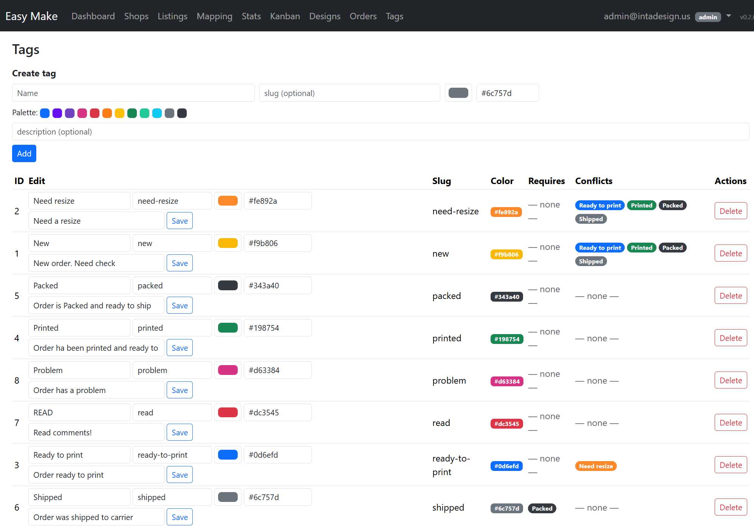This screenshot has width=754, height=528.
Task: Open the color picker for new tag
Action: 458,93
